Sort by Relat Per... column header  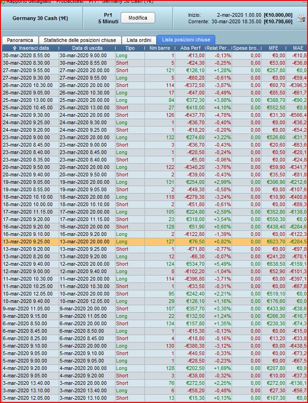219,48
